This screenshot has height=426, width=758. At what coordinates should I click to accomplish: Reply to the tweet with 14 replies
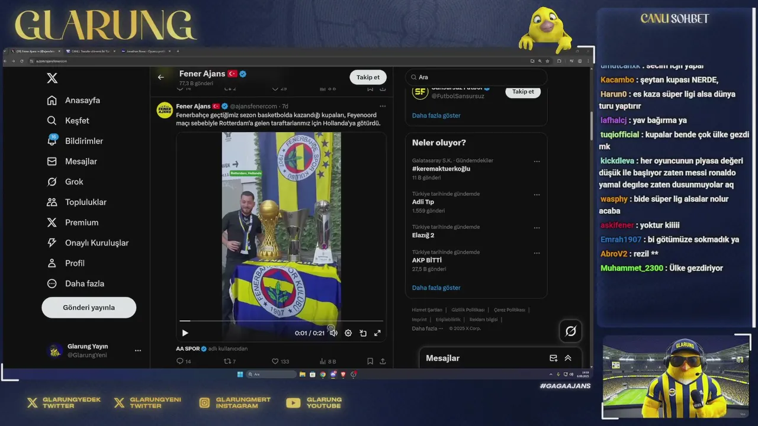(x=184, y=362)
